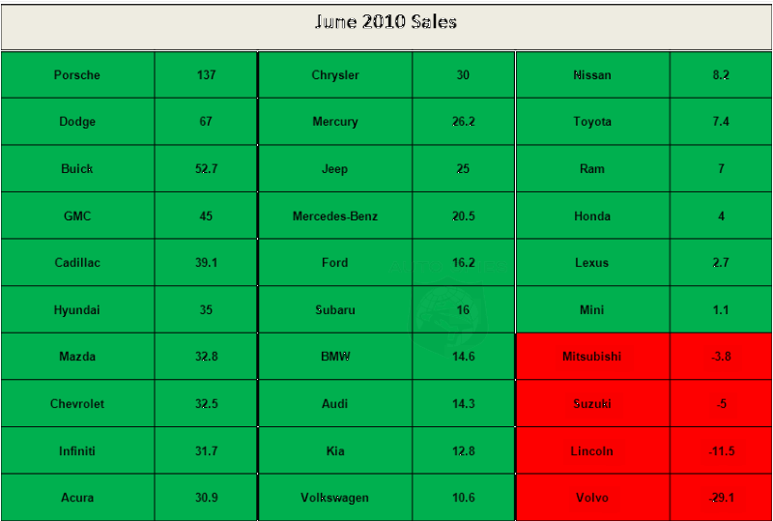773x521 pixels.
Task: Select the red Suzuki cell
Action: pyautogui.click(x=592, y=404)
